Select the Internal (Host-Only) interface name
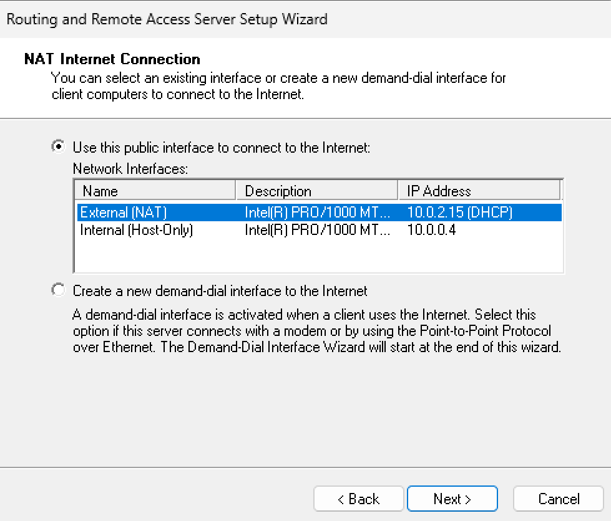The width and height of the screenshot is (611, 521). click(137, 230)
